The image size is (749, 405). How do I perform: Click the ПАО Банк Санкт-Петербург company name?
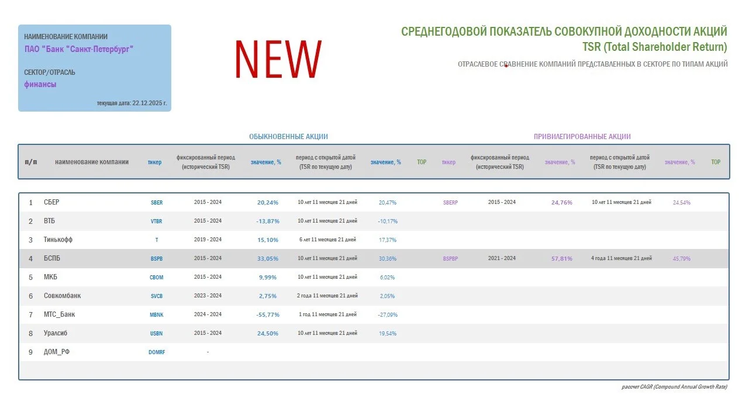point(79,49)
